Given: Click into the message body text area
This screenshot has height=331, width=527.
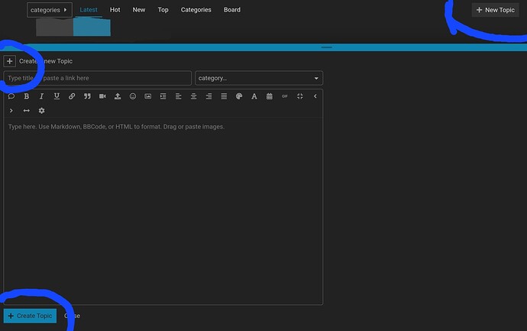Looking at the screenshot, I should click(x=163, y=210).
